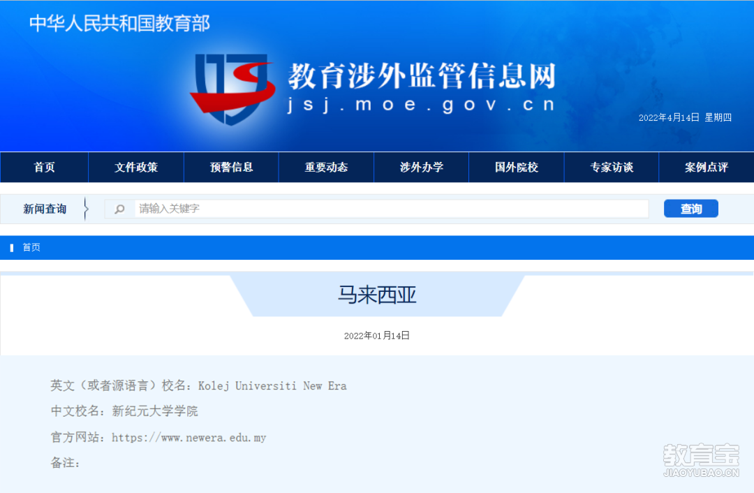This screenshot has width=754, height=493.
Task: Click the jsj.moe.gov.cn domain text
Action: pos(421,104)
